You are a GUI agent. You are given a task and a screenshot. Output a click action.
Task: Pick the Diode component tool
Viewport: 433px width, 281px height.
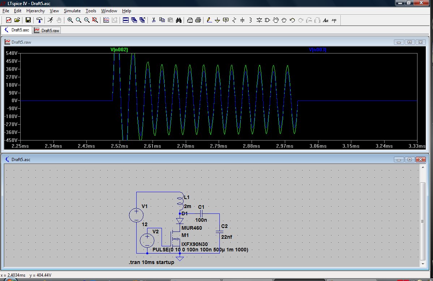[259, 20]
